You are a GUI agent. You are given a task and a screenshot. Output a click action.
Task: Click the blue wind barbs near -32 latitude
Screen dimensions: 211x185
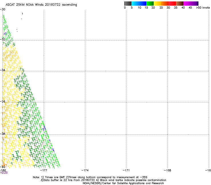tap(5, 34)
